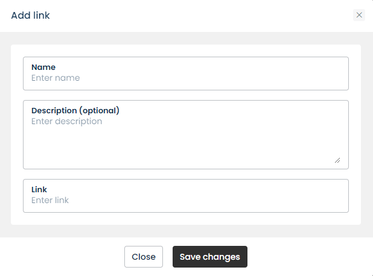Click the 'Enter link' placeholder text
The width and height of the screenshot is (373, 276).
50,201
